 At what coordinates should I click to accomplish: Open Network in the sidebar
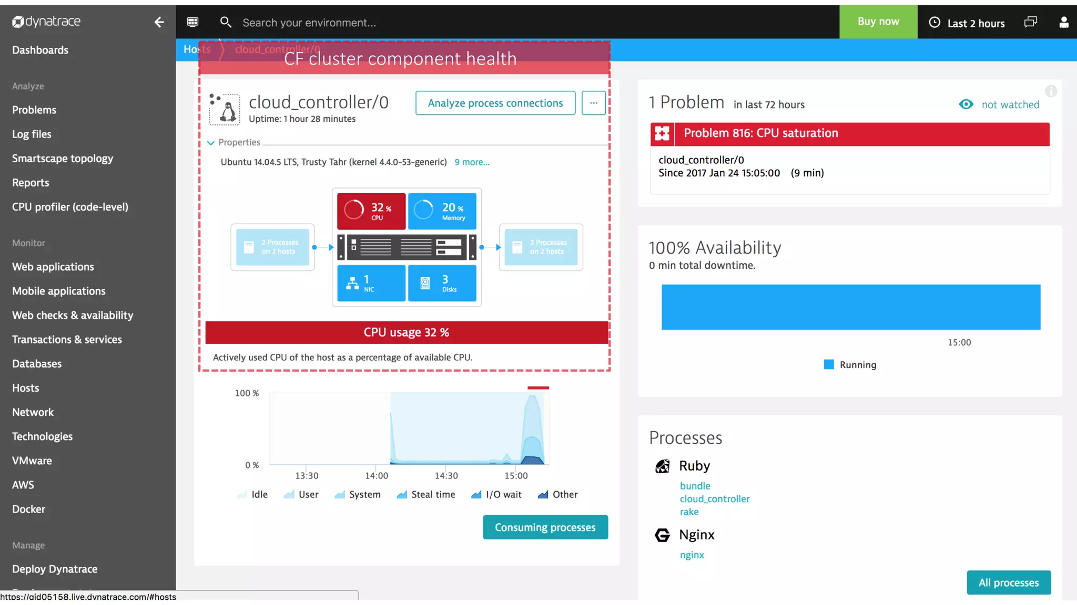33,412
